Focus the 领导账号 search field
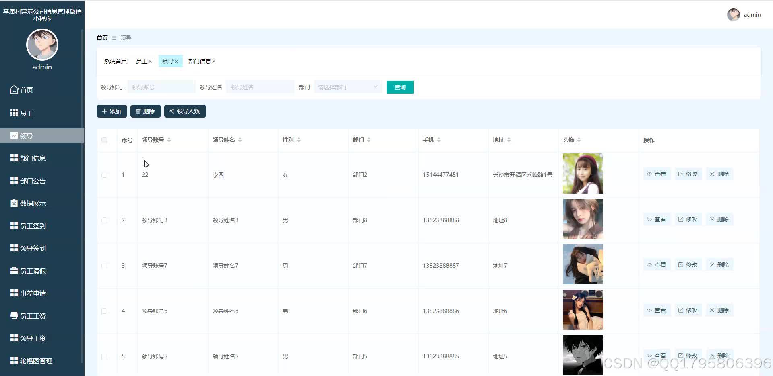The width and height of the screenshot is (773, 376). click(161, 87)
